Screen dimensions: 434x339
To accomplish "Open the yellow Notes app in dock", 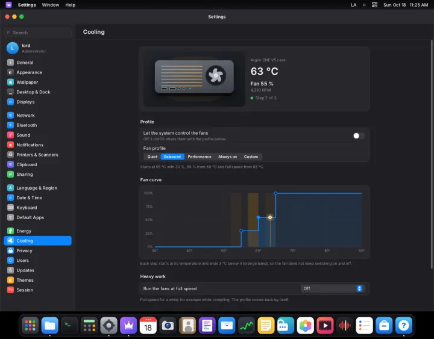I will [x=266, y=325].
